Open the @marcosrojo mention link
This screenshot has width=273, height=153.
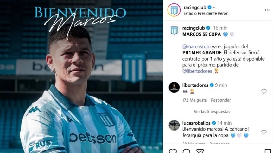196,46
